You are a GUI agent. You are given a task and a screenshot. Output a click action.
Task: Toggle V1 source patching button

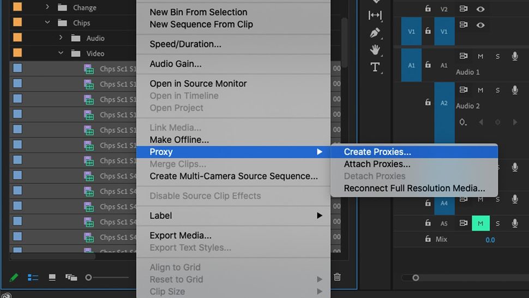pos(411,32)
